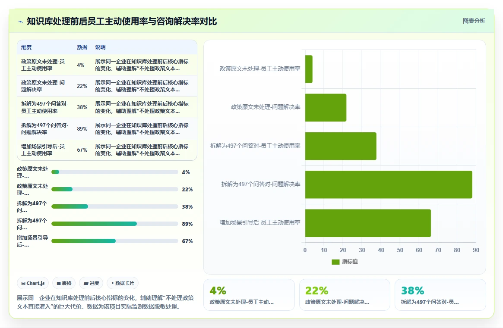
Task: Select the 表格 tag chip
Action: (x=64, y=283)
